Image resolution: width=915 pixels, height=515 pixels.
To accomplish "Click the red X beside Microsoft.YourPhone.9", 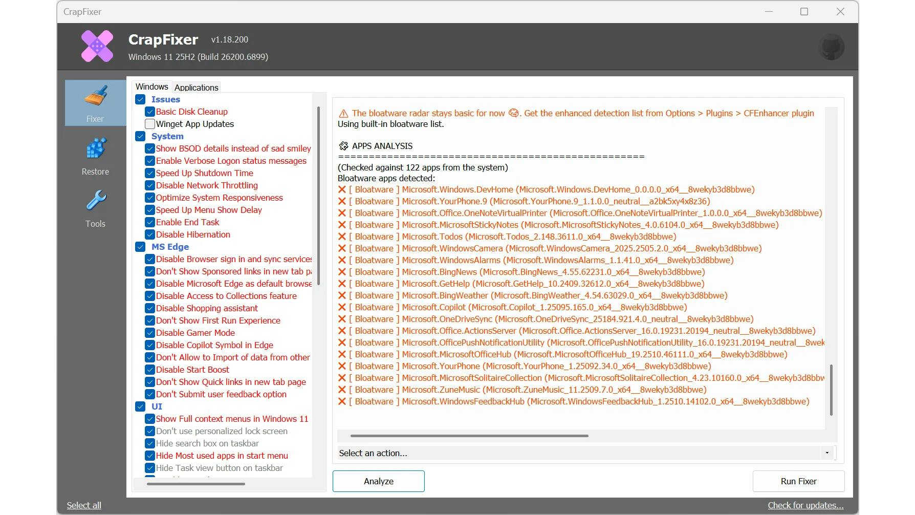I will 342,202.
